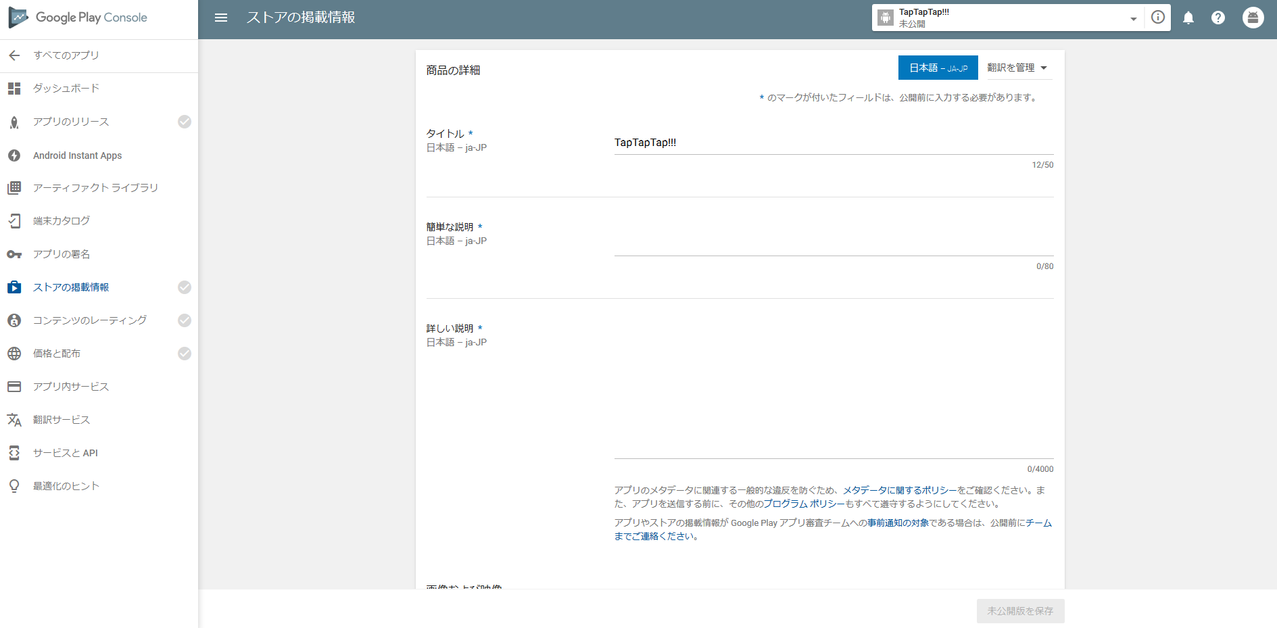Open notifications bell icon
Viewport: 1277px width, 628px height.
[1188, 18]
